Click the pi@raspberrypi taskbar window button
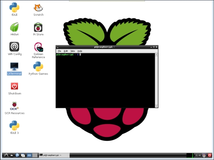Viewport: 214px width, 160px height. coord(54,155)
